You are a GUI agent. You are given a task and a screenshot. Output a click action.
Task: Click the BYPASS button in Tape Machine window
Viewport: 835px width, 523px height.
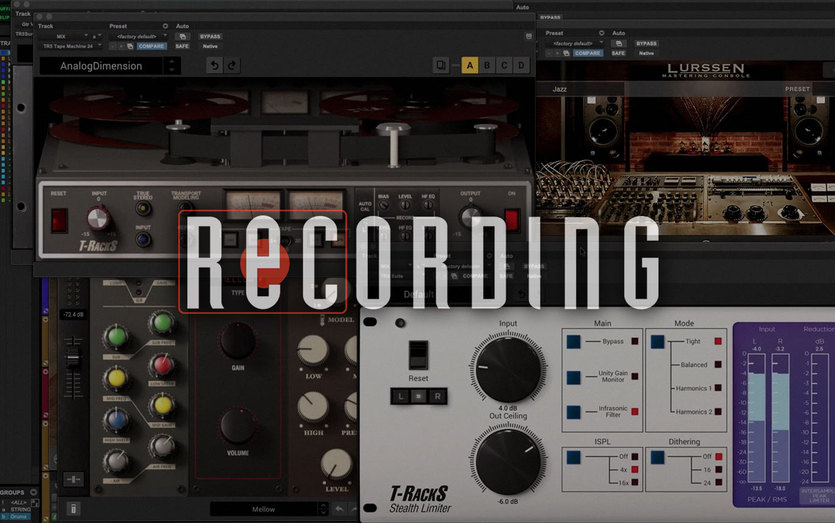point(210,36)
